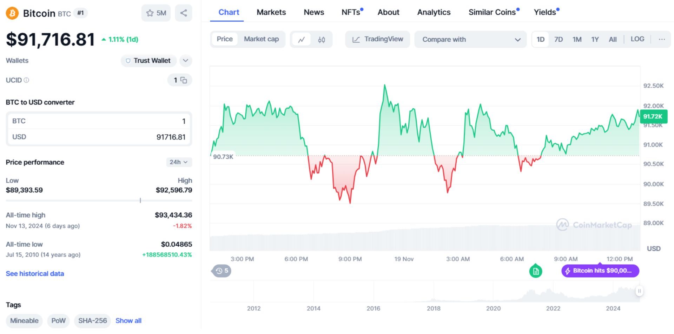Open the three-dots more options menu
674x334 pixels.
tap(662, 39)
